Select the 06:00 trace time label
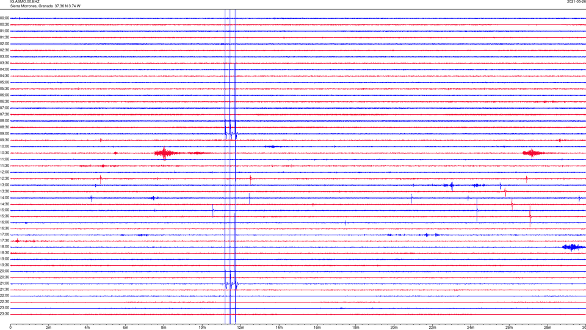The width and height of the screenshot is (586, 330). 4,95
